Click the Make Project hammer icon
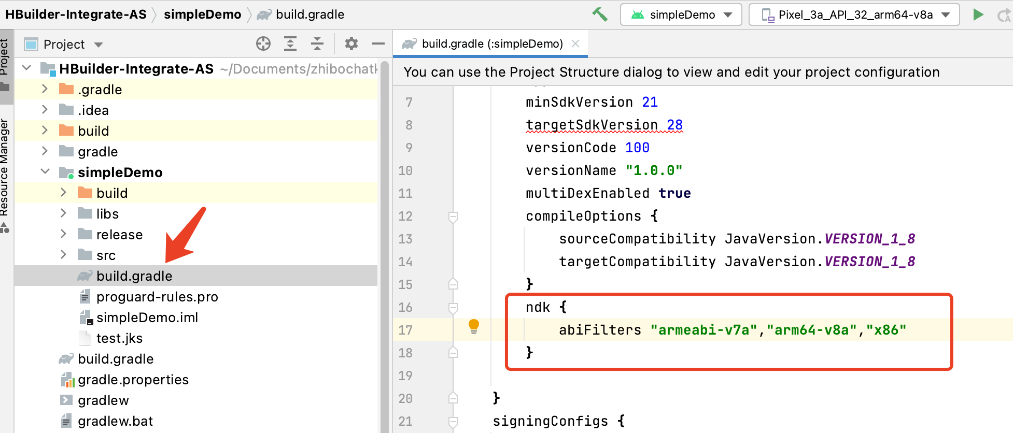The image size is (1013, 433). click(600, 15)
